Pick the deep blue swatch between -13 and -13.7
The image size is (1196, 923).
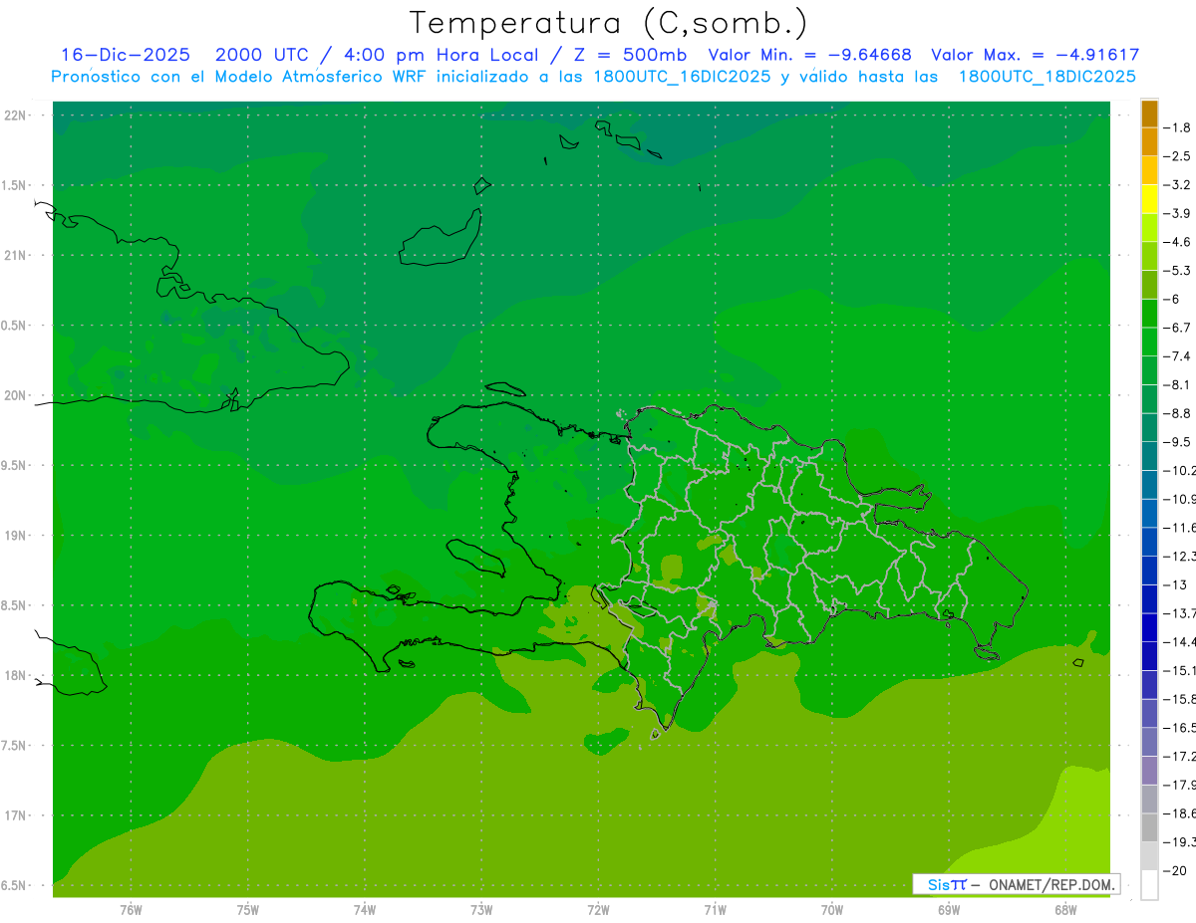click(x=1149, y=598)
